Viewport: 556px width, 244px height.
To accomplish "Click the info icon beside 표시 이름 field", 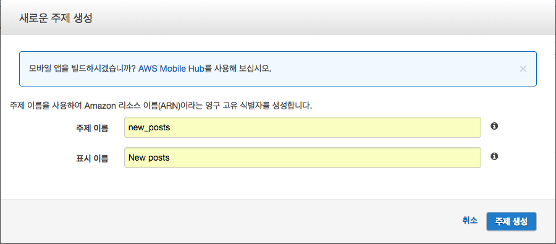I will [x=494, y=156].
